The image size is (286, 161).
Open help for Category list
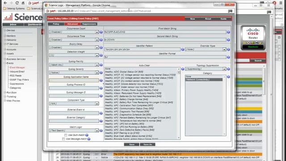pos(228,77)
